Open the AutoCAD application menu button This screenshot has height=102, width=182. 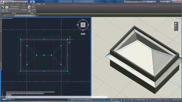3,2
